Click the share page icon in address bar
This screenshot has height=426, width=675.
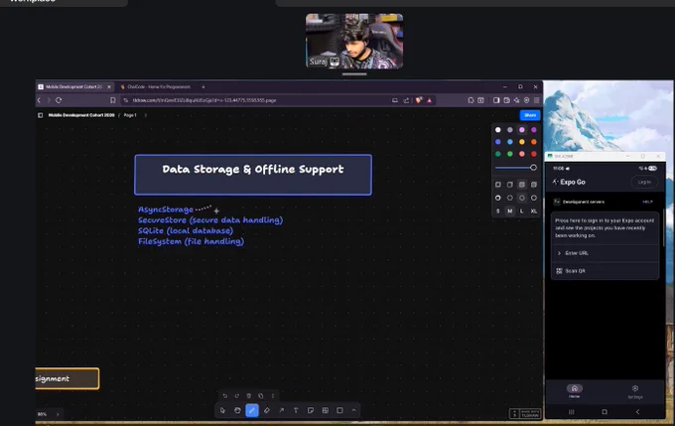[x=406, y=100]
